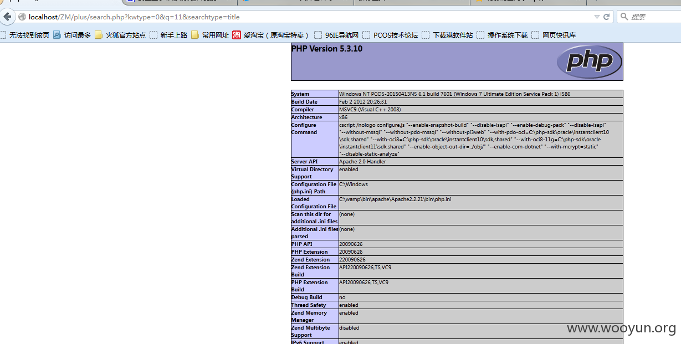This screenshot has width=681, height=344.
Task: Select the API20090626,TS,VC9 value
Action: pyautogui.click(x=363, y=283)
